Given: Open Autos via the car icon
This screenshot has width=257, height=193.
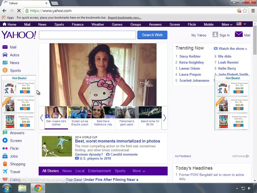Looking at the screenshot, I should (x=5, y=55).
